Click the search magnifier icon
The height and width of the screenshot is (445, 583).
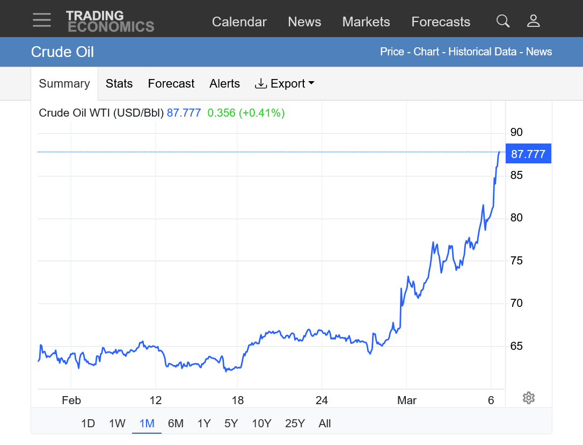(502, 21)
